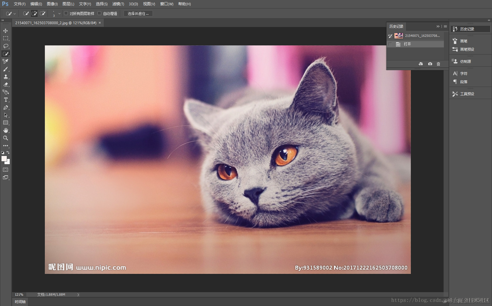Switch to the 历史记录 tab in floating panel
The width and height of the screenshot is (492, 306).
[x=396, y=27]
